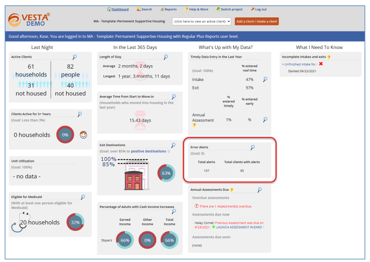Click the Exit Destinations magnifying glass
370x262 pixels.
tap(173, 145)
